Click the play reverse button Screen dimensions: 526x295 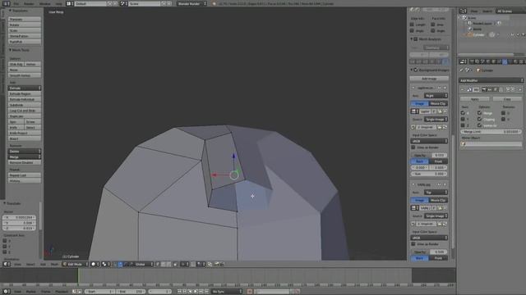pyautogui.click(x=190, y=292)
